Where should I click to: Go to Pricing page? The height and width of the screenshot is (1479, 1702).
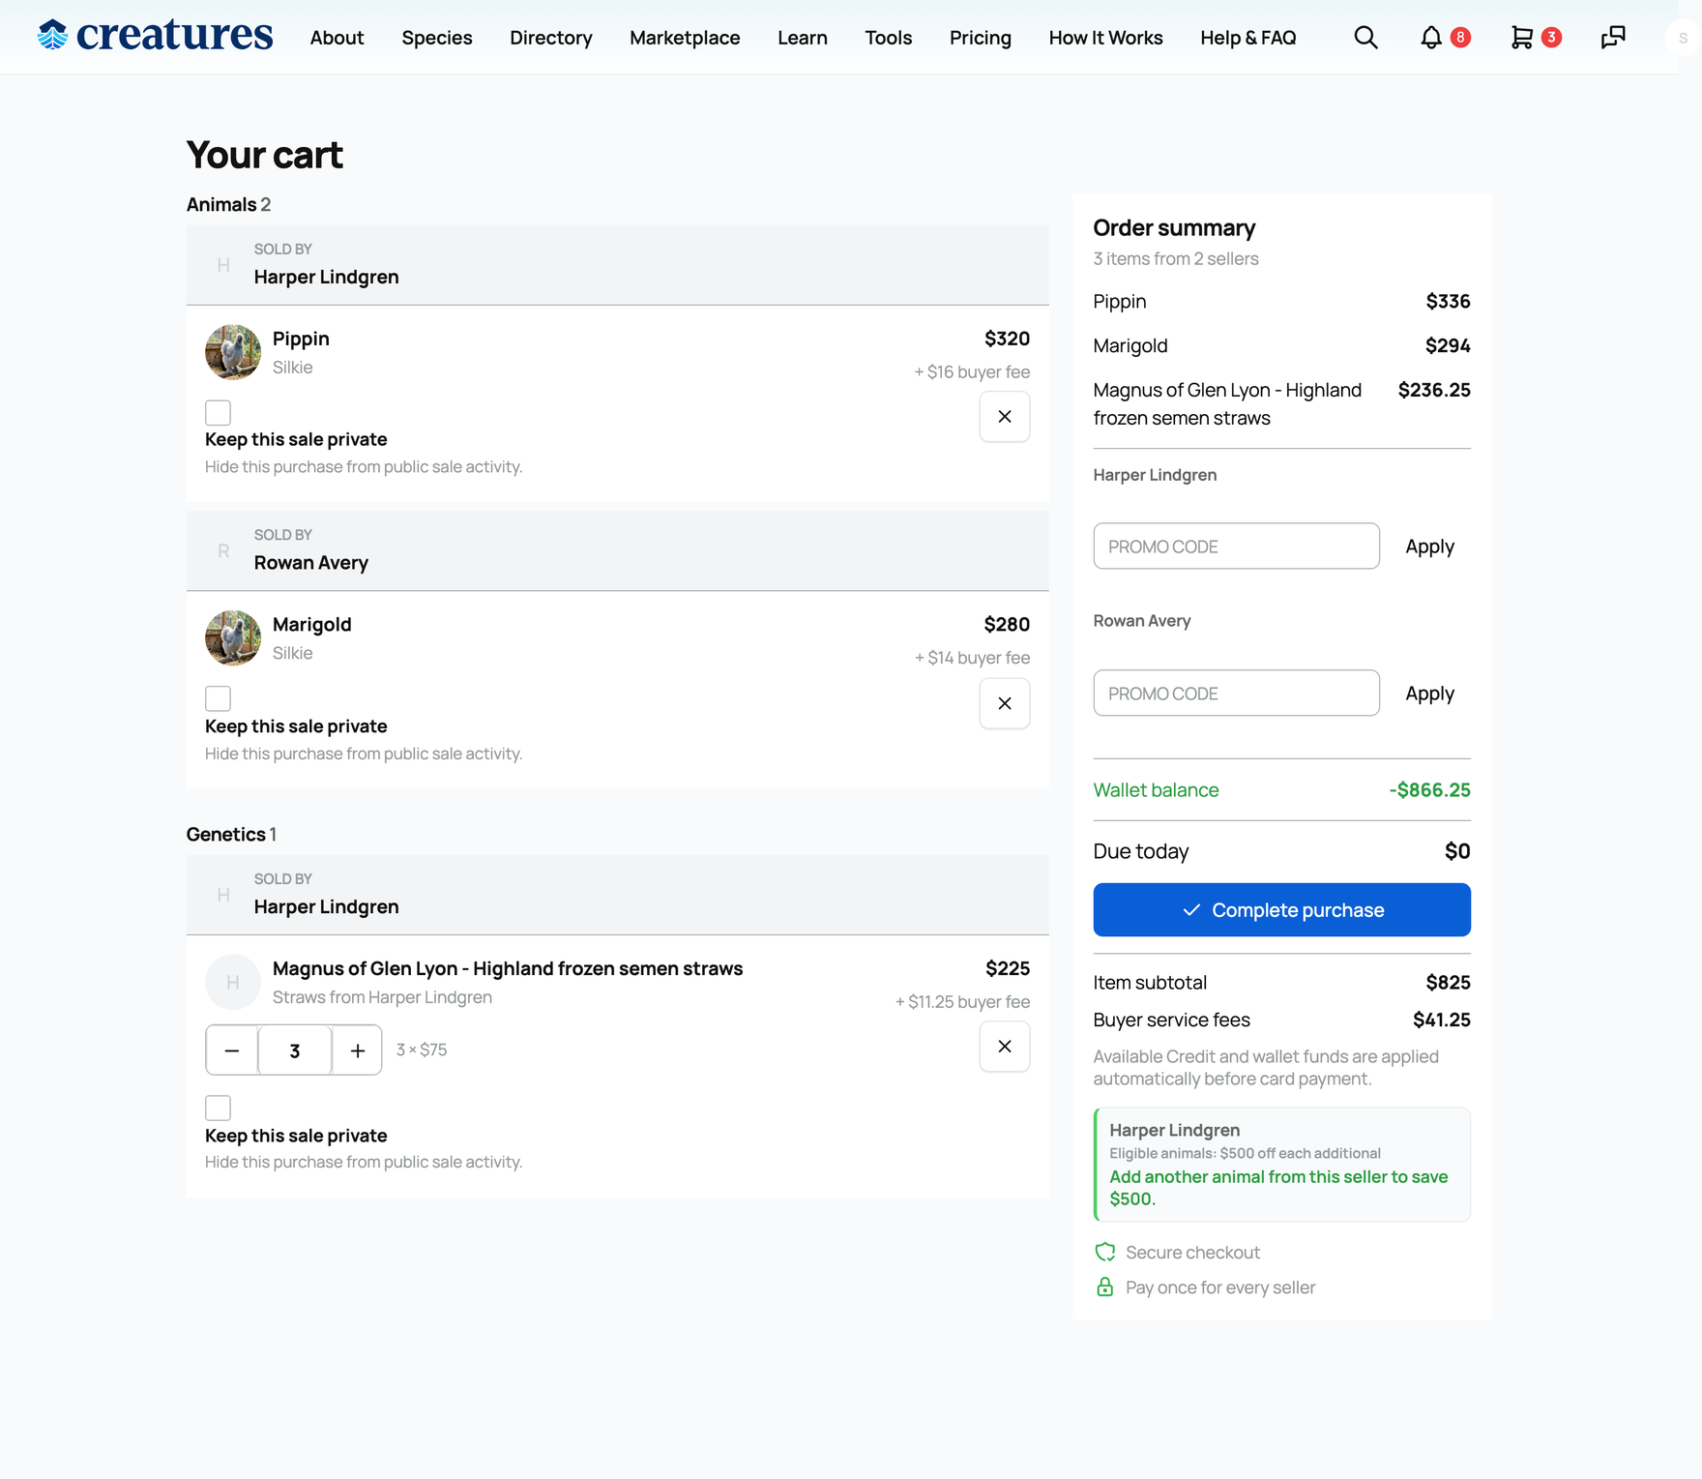(x=981, y=38)
